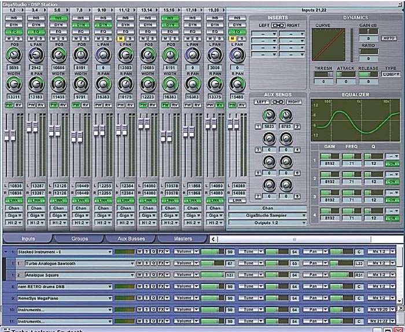
Task: Click the Aux Send 2 knob
Action: point(286,116)
